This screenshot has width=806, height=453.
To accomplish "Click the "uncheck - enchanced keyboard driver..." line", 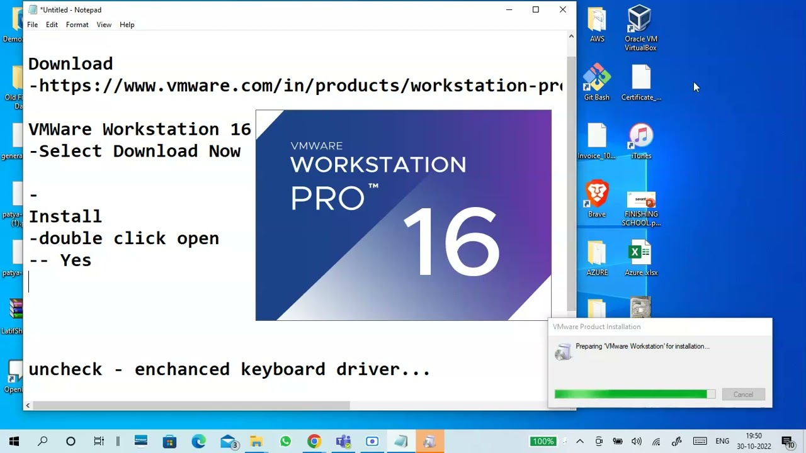I will point(229,369).
